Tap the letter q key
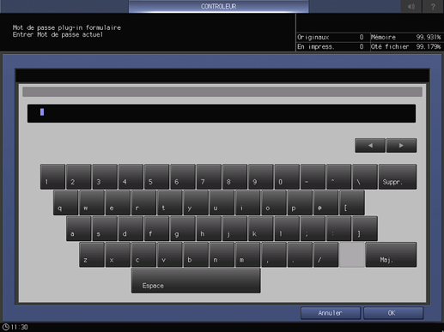Image resolution: width=444 pixels, height=332 pixels. coord(65,202)
